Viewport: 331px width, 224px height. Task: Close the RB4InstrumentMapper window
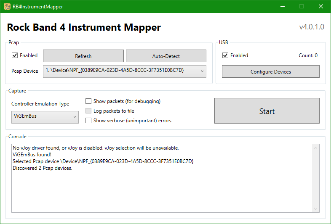(321, 7)
